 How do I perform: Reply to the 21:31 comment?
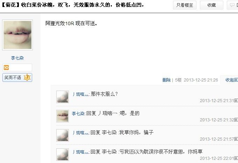coord(236,101)
